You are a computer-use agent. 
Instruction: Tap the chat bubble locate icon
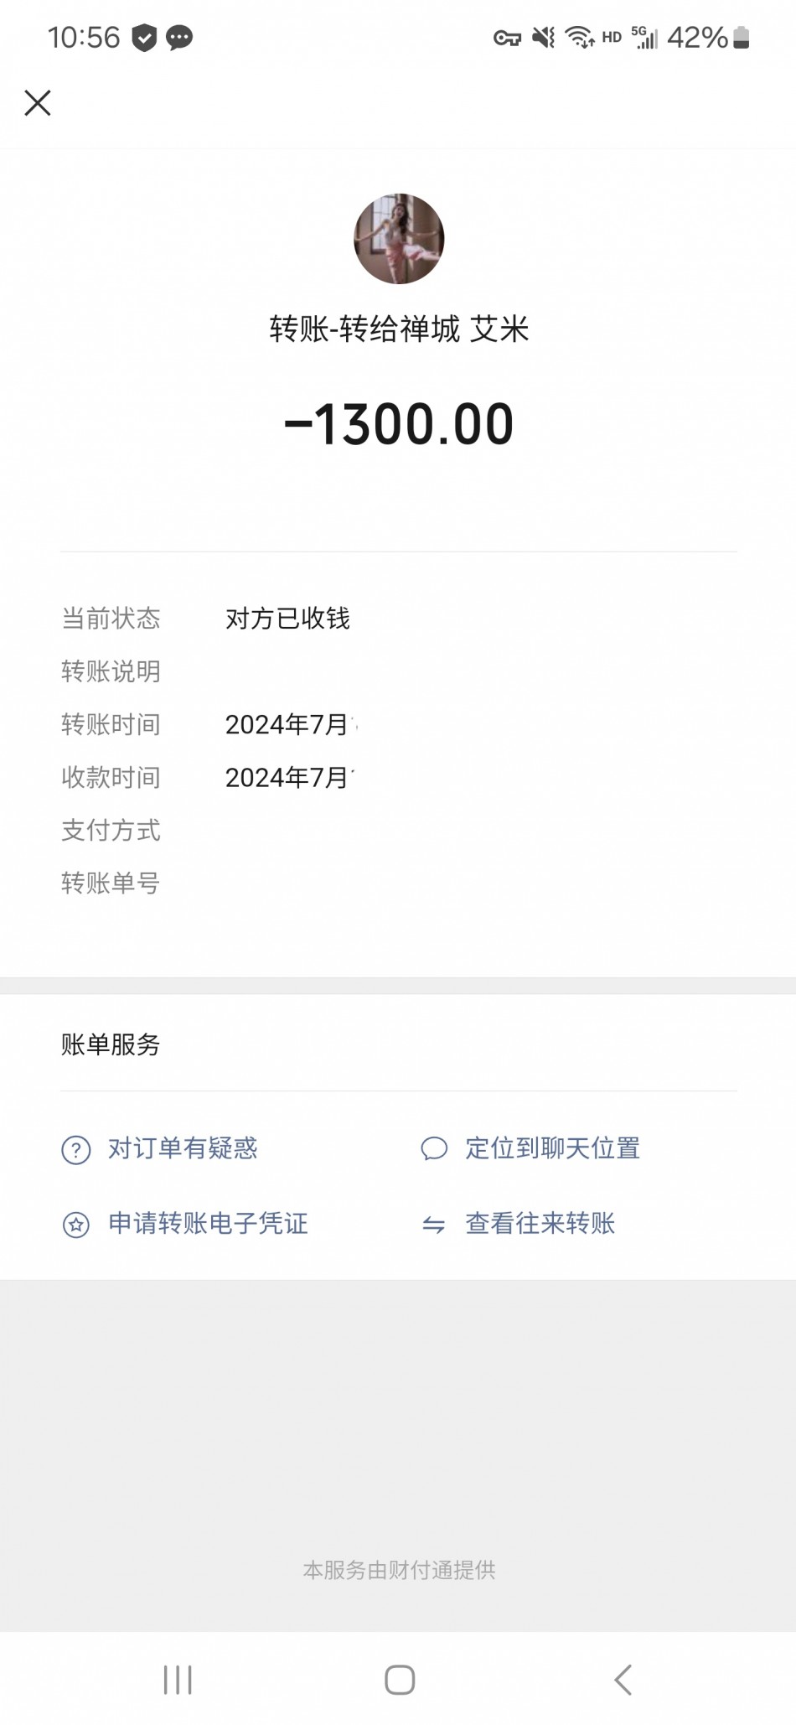pyautogui.click(x=433, y=1148)
